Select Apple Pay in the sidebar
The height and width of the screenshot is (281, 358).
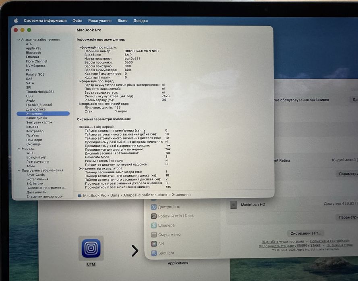[33, 48]
